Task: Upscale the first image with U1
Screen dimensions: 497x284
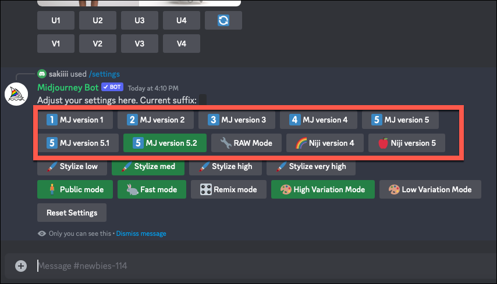Action: pos(56,20)
